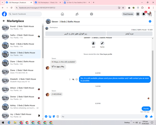Reload the page
156x125 pixels.
[x=12, y=8]
